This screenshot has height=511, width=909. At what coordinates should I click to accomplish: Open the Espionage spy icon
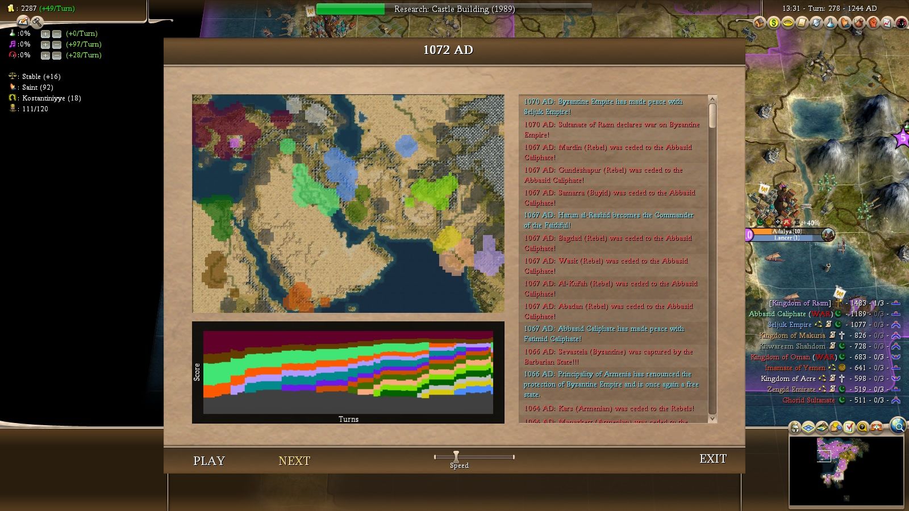coord(901,23)
